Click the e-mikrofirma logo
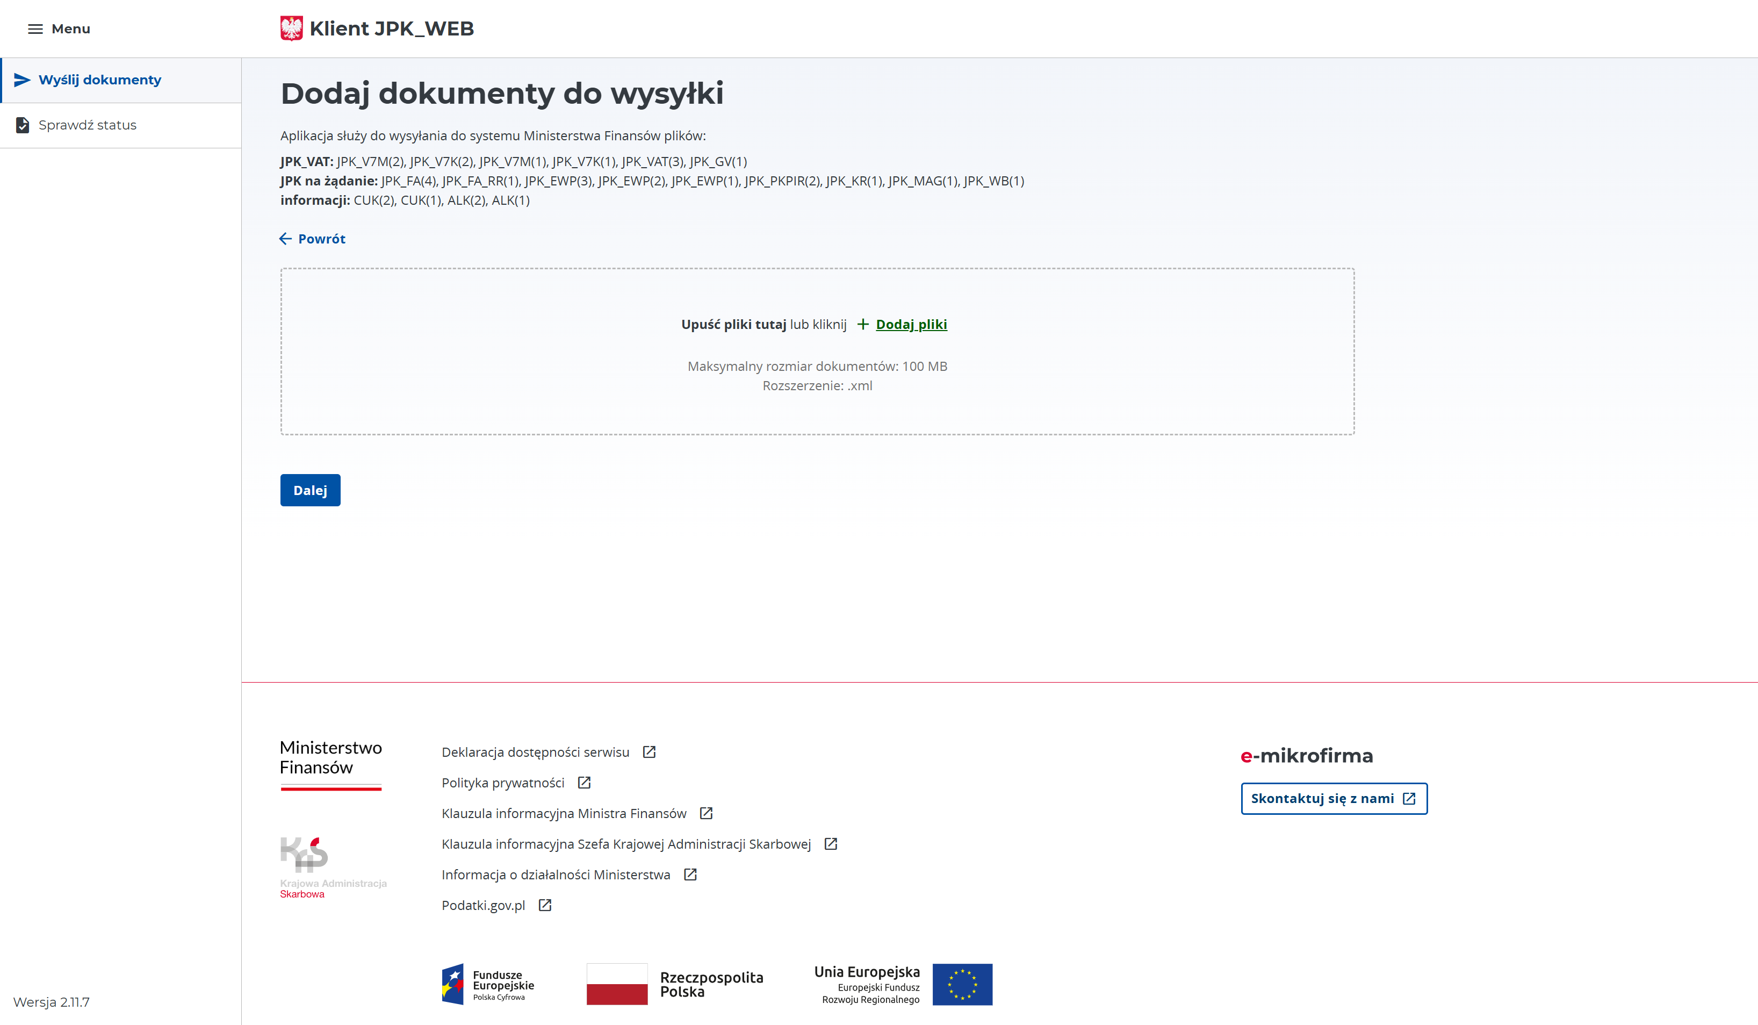The width and height of the screenshot is (1758, 1025). click(x=1307, y=756)
